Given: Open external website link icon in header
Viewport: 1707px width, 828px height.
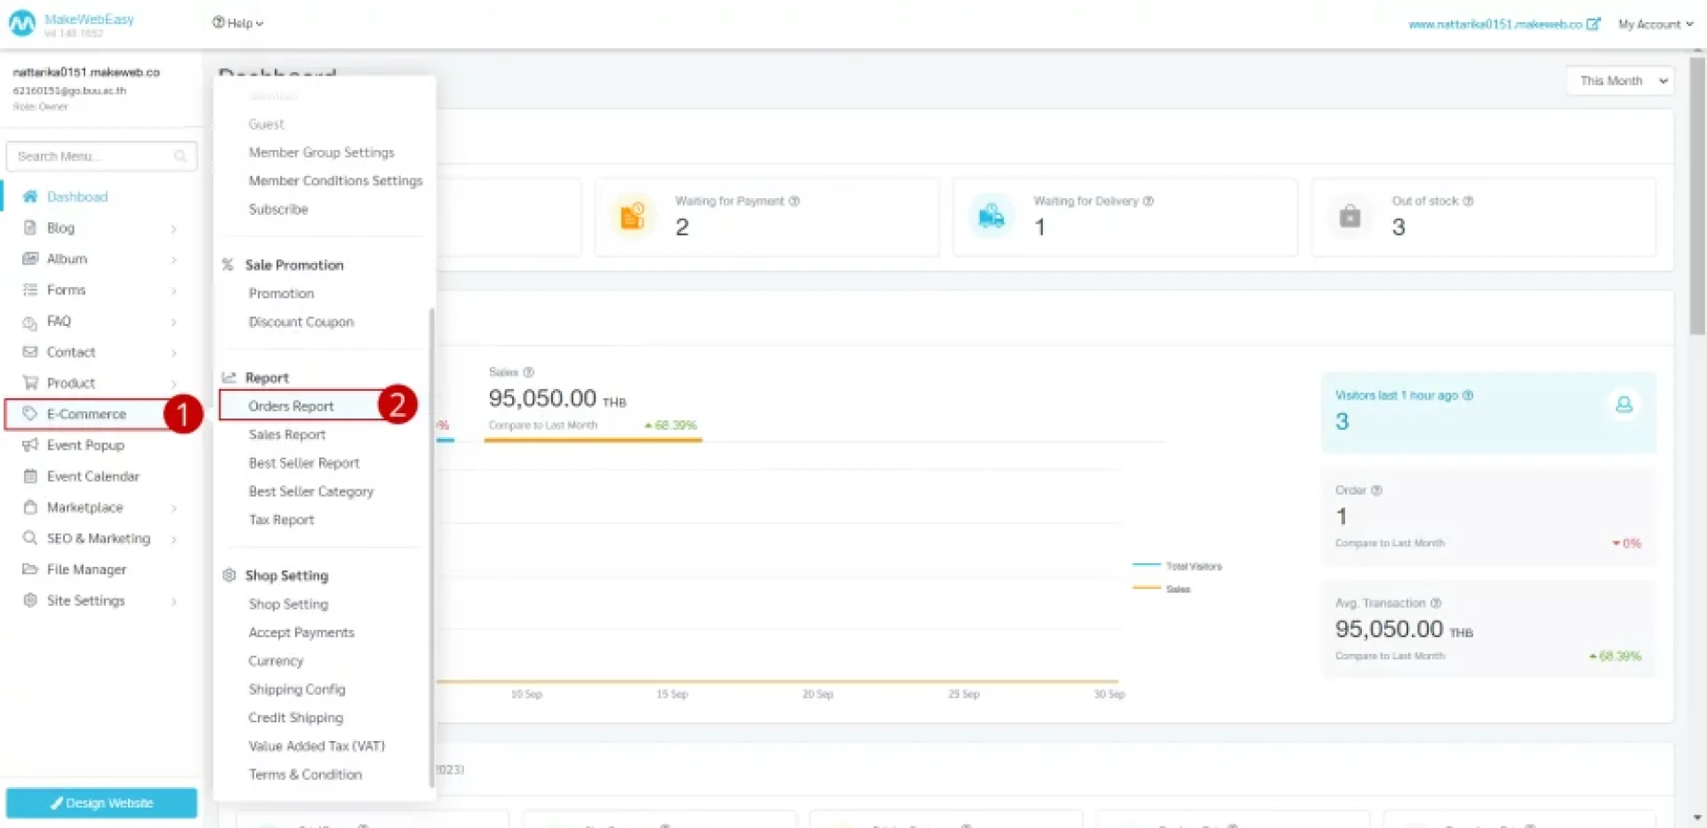Looking at the screenshot, I should tap(1593, 24).
